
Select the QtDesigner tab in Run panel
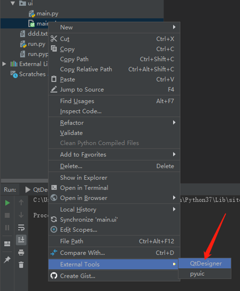[37, 190]
